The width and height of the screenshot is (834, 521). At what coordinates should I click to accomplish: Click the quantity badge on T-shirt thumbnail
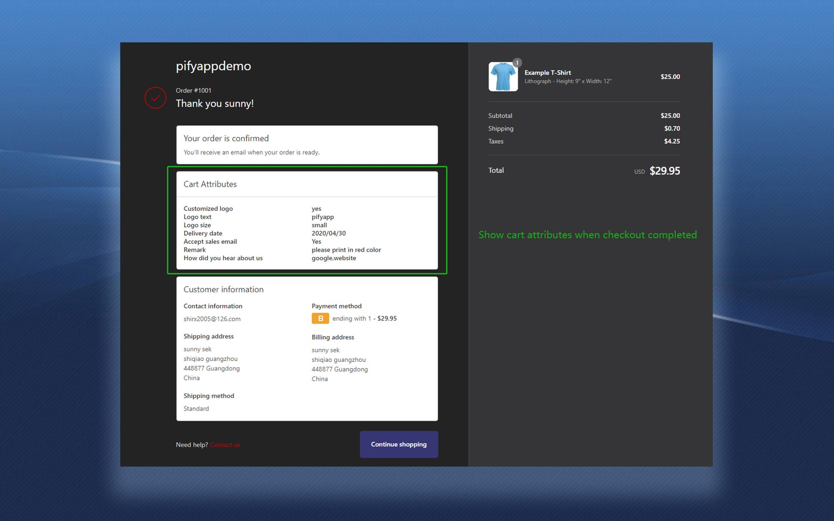click(517, 63)
